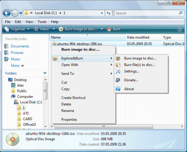Open Documents favorite link
The image size is (187, 152).
[20, 46]
